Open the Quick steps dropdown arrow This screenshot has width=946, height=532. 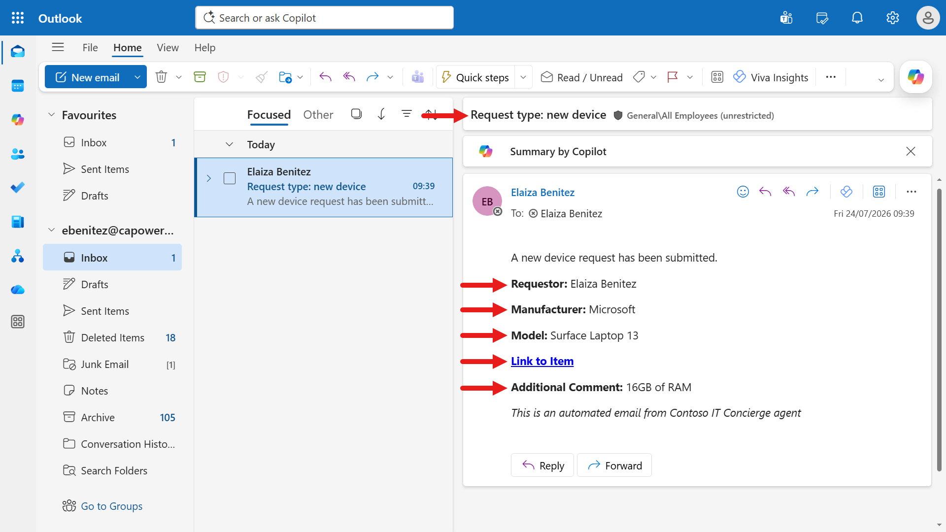pyautogui.click(x=523, y=77)
